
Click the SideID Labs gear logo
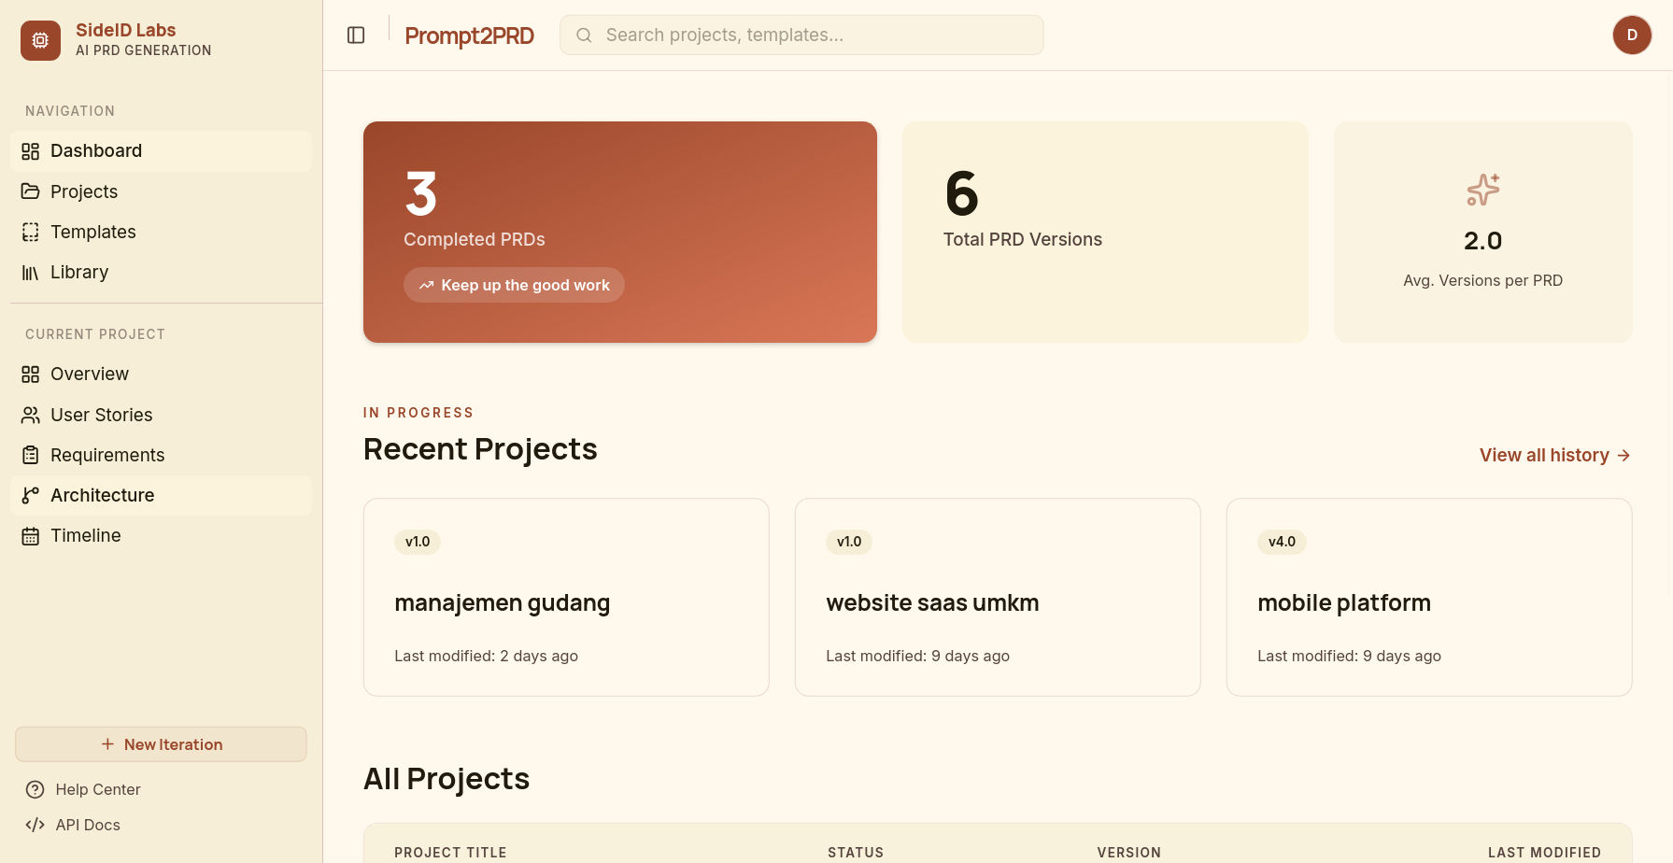click(40, 40)
